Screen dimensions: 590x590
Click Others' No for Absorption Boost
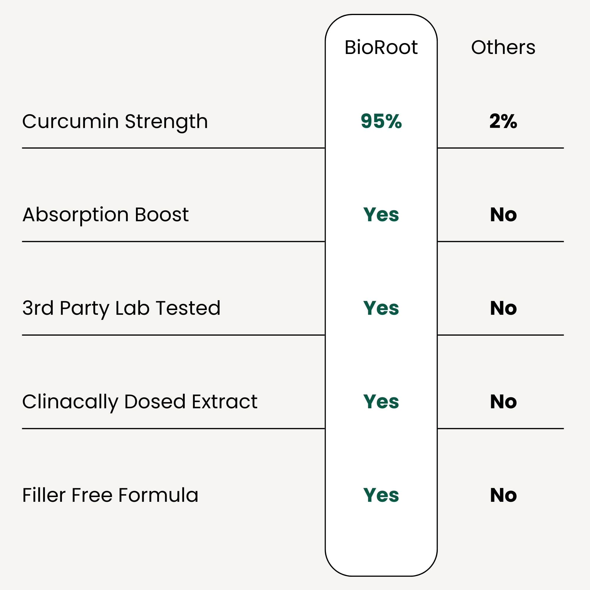[503, 214]
